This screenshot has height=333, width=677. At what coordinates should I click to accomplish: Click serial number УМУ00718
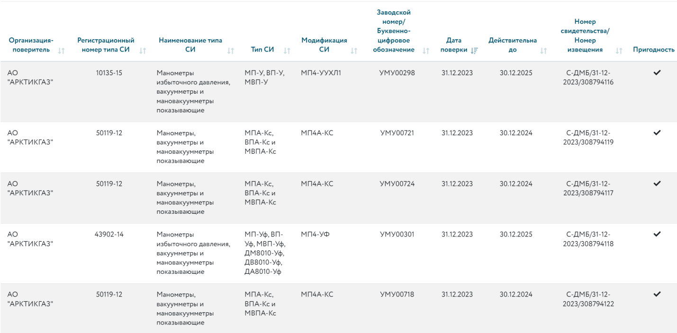coord(397,295)
